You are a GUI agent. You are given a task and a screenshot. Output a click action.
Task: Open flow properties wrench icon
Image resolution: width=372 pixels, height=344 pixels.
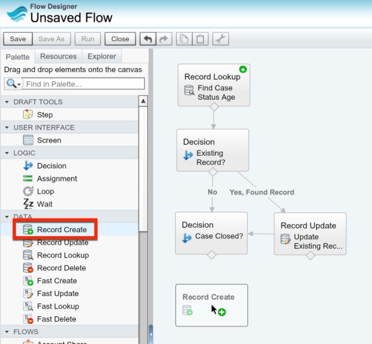click(221, 39)
